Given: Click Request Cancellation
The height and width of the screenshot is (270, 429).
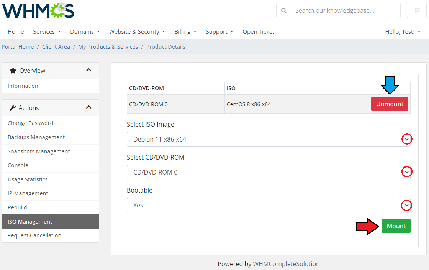Looking at the screenshot, I should [50, 235].
